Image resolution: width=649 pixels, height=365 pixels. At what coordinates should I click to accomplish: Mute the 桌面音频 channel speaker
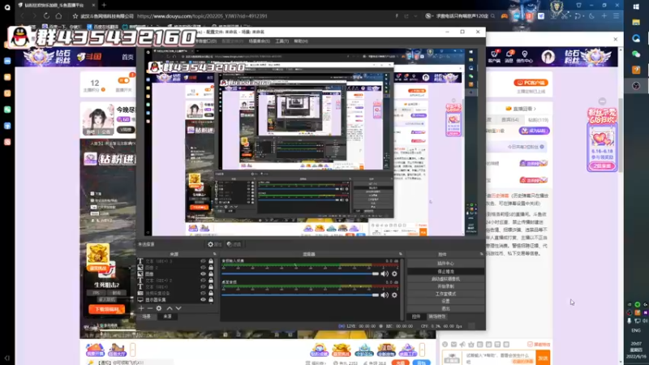385,295
